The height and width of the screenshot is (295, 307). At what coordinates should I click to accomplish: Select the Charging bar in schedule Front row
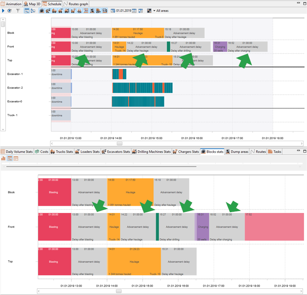pyautogui.click(x=220, y=47)
